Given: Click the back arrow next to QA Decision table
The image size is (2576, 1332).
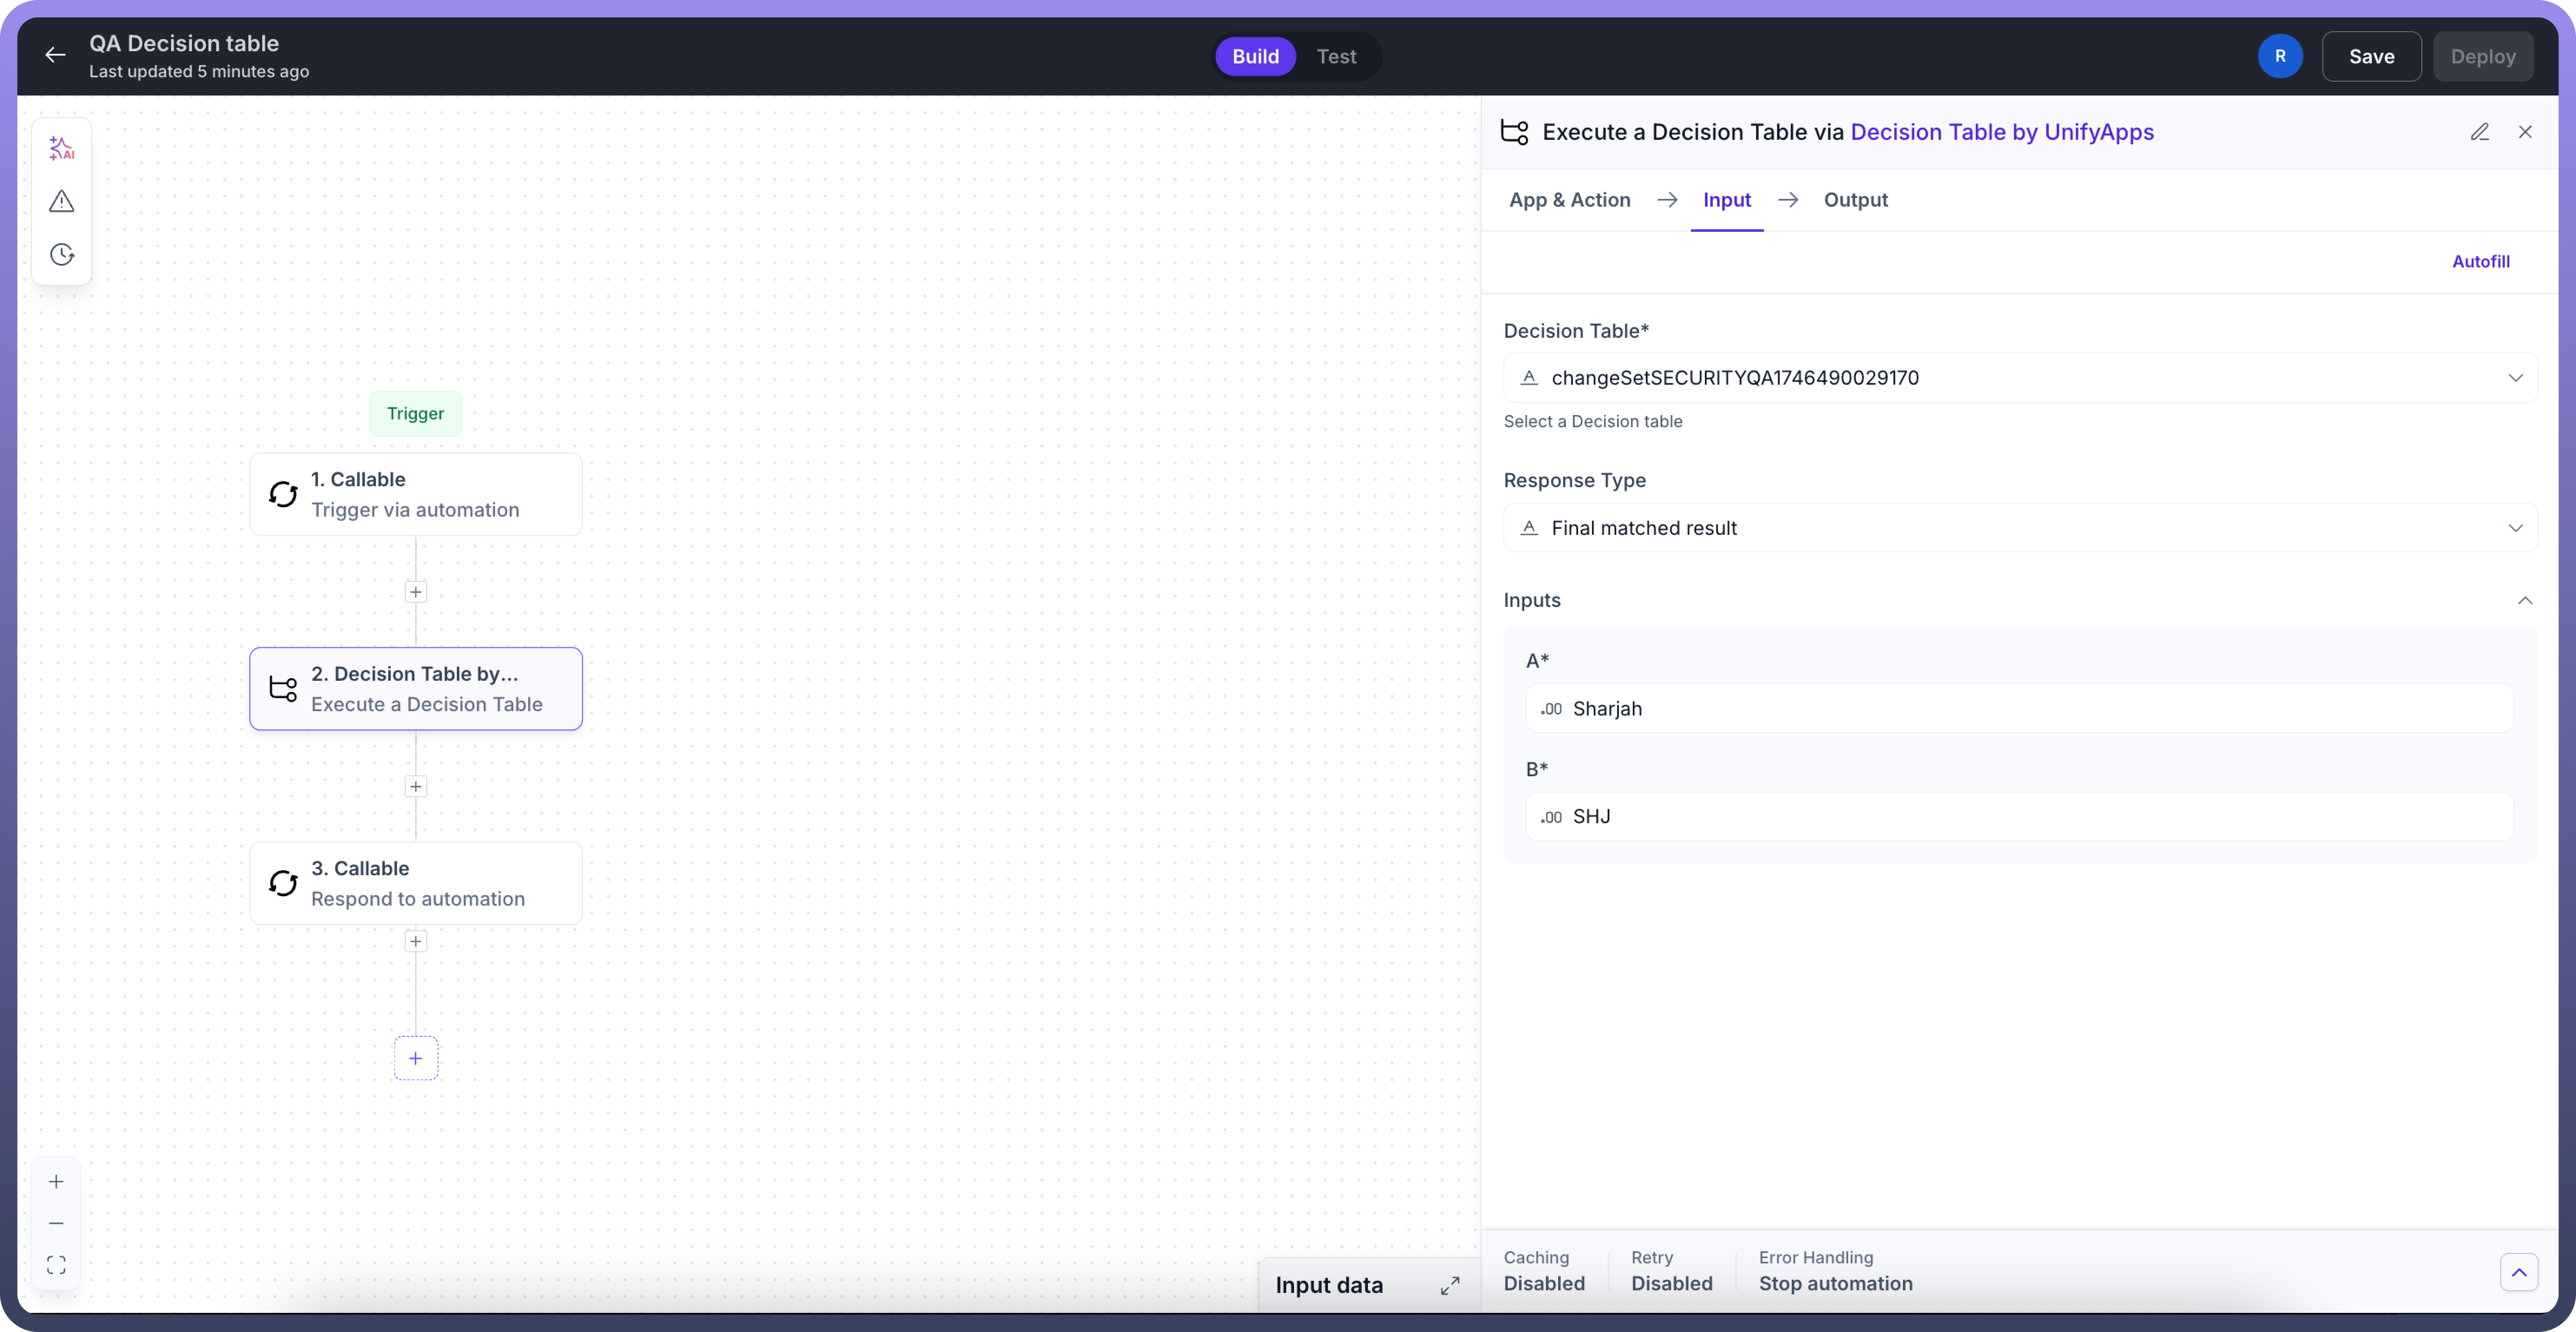Looking at the screenshot, I should click(56, 56).
